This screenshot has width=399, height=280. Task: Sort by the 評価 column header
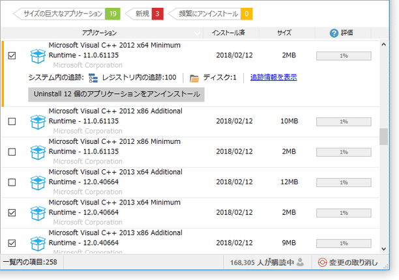(343, 33)
